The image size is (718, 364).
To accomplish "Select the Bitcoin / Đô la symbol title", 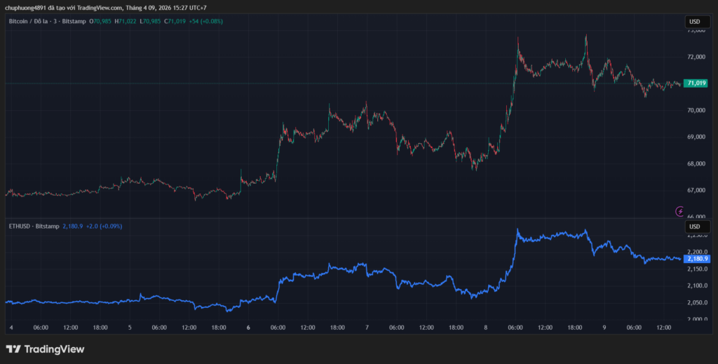I will 28,22.
